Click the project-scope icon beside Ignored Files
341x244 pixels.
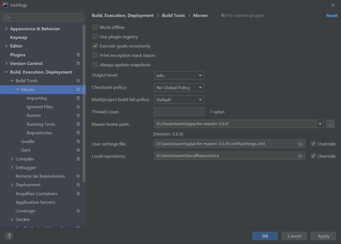[78, 107]
